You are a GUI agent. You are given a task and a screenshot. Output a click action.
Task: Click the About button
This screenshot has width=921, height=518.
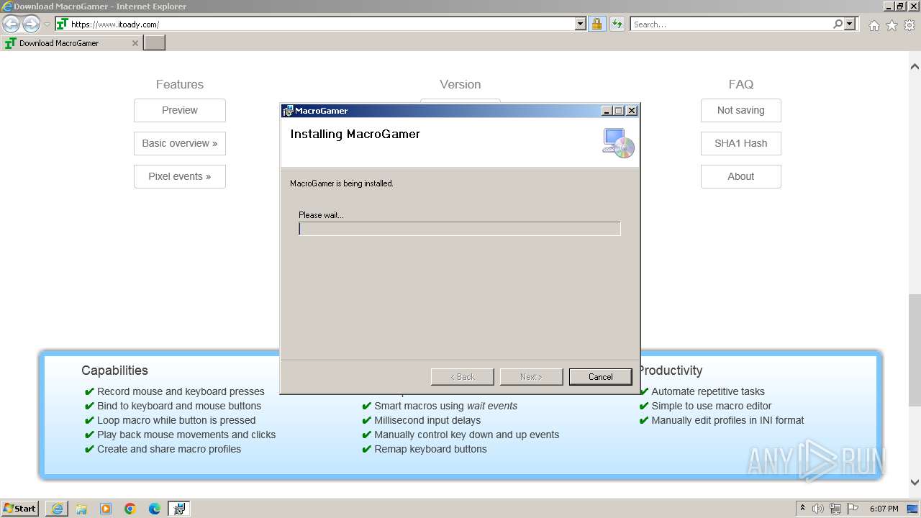741,176
